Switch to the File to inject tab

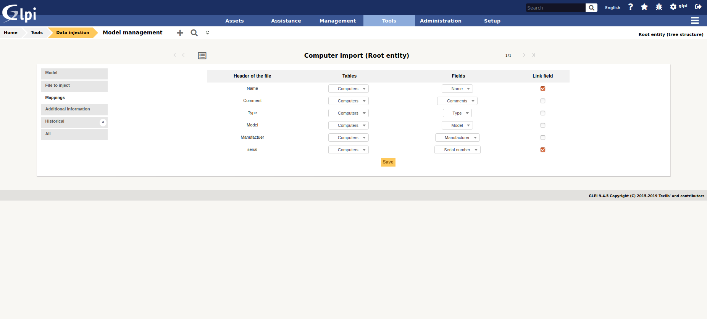(74, 86)
